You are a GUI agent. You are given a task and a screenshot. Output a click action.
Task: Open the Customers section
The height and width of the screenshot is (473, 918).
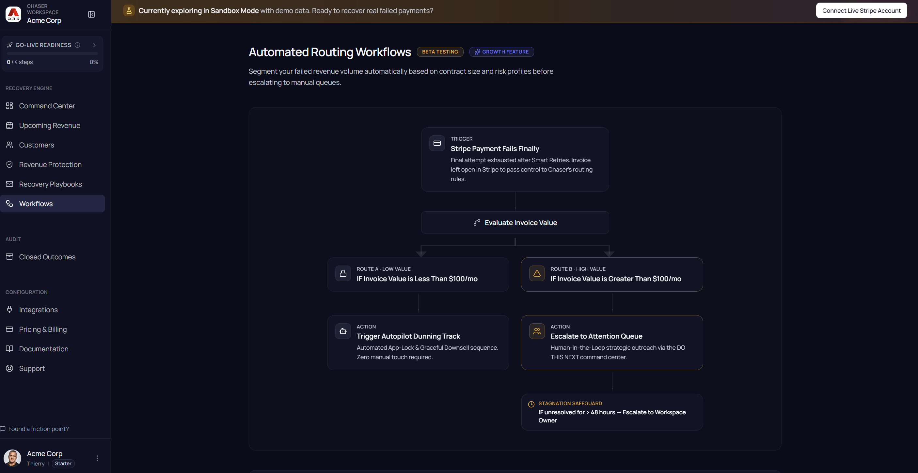click(x=52, y=145)
